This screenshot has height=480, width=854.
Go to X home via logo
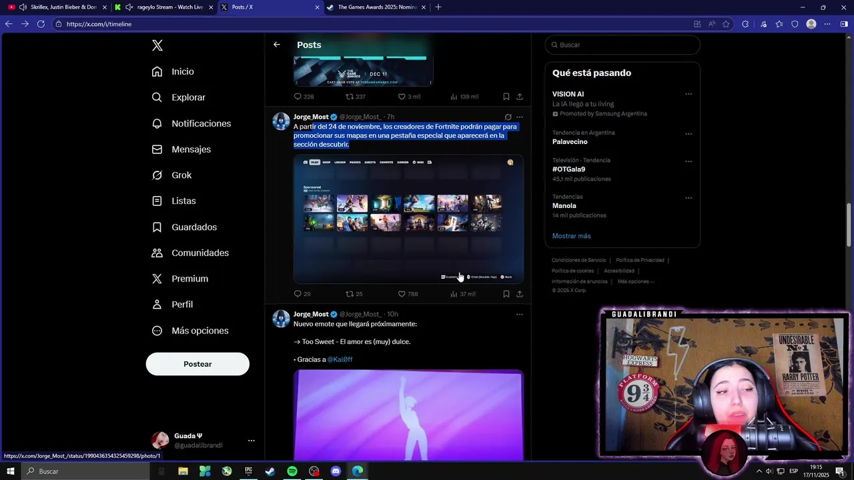coord(157,45)
